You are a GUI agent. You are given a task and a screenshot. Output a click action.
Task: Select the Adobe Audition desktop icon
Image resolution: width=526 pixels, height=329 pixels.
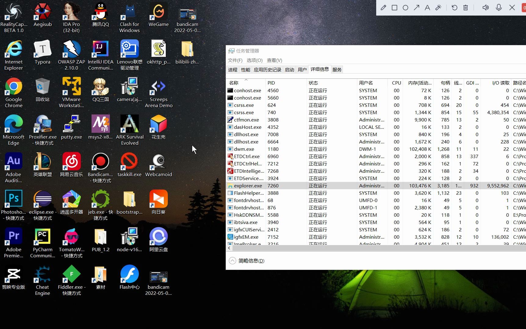13,168
